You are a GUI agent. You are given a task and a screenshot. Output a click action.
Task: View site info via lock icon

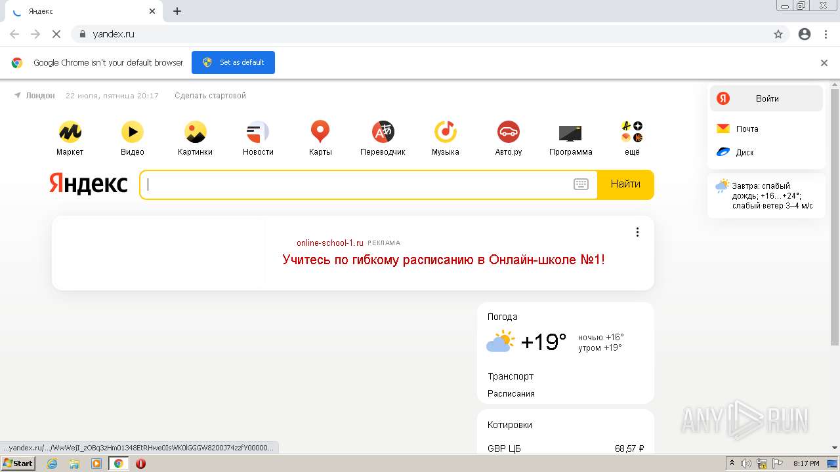tap(82, 34)
